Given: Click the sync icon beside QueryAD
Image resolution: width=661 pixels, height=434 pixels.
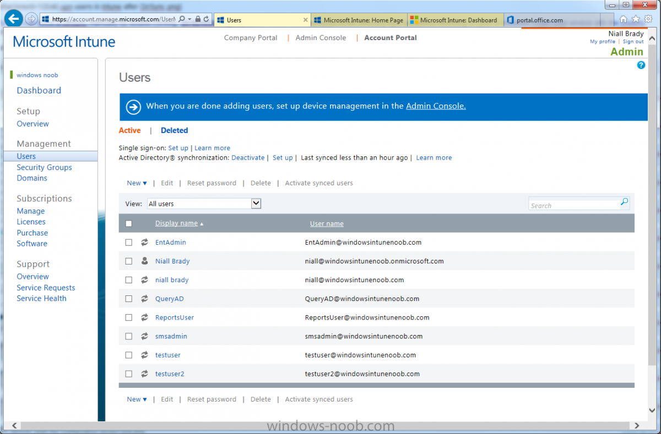Looking at the screenshot, I should 145,299.
